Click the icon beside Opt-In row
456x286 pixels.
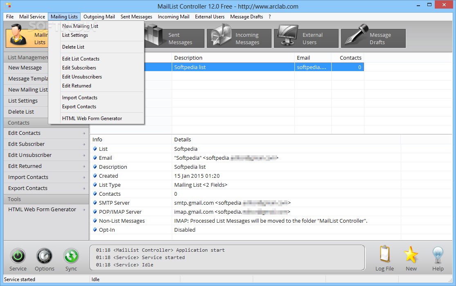(x=95, y=230)
